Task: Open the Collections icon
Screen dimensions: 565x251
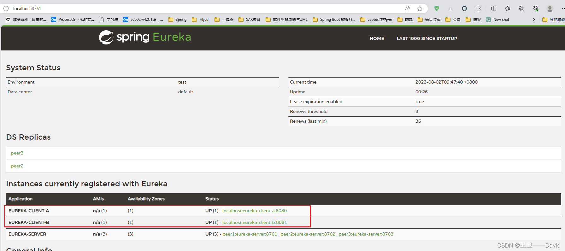Action: click(x=521, y=9)
